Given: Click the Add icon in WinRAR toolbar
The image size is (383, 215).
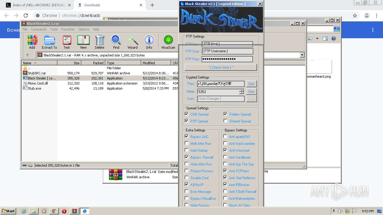Looking at the screenshot, I should click(x=32, y=42).
